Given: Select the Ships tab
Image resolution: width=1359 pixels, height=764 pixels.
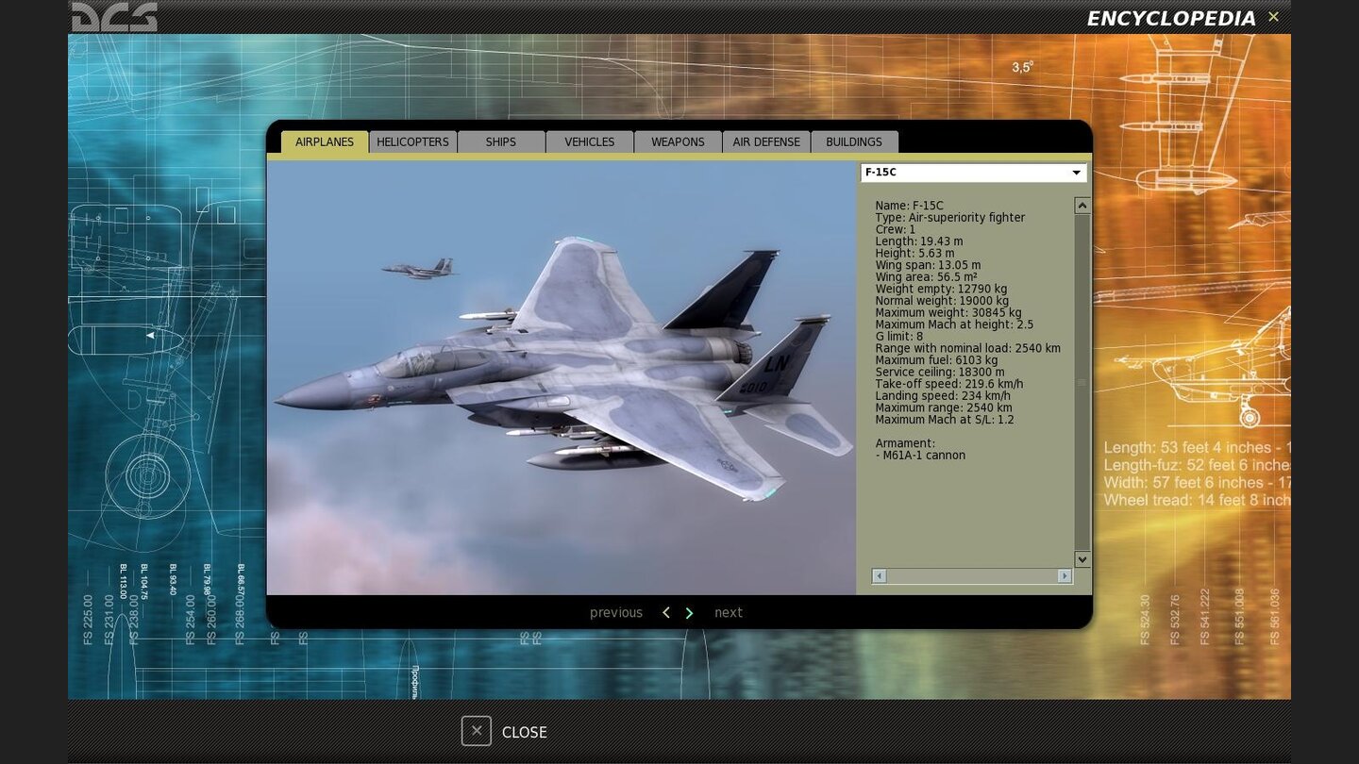Looking at the screenshot, I should (x=501, y=141).
